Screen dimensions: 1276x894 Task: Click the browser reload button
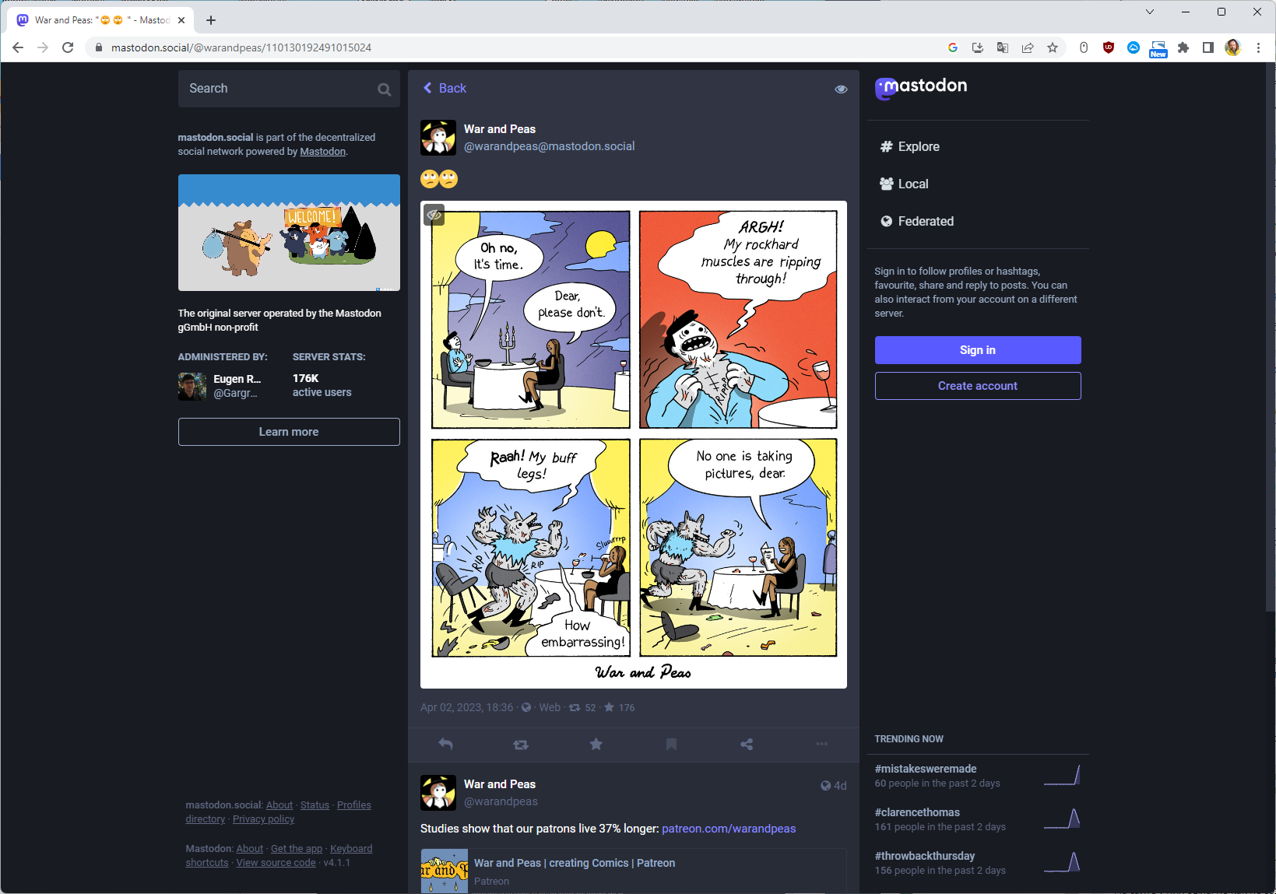(68, 47)
